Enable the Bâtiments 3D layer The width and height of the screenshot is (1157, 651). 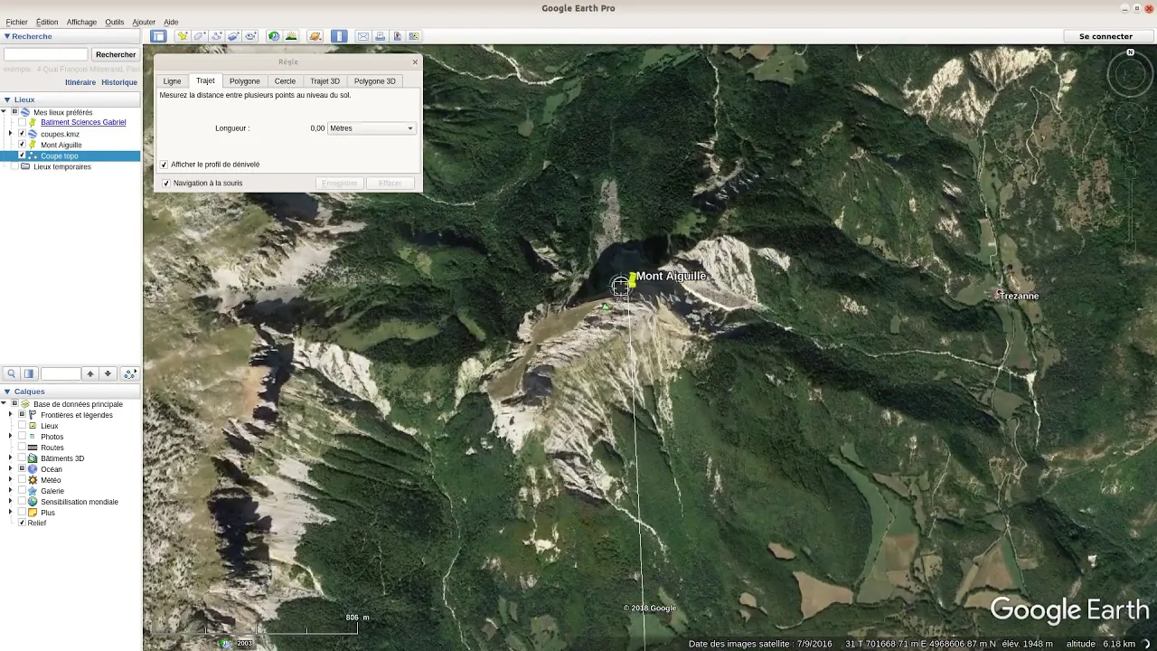(22, 458)
